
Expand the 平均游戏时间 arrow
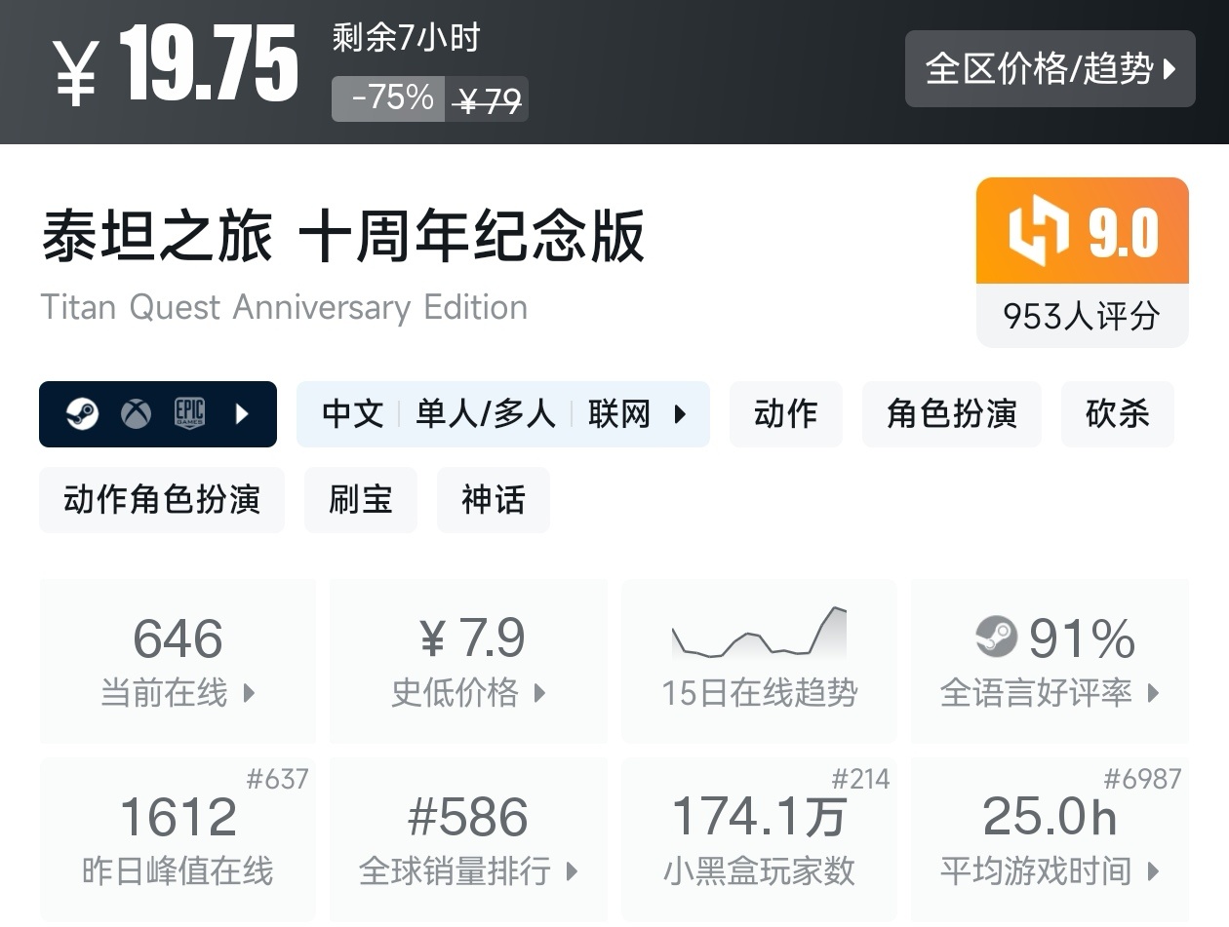[x=1153, y=870]
